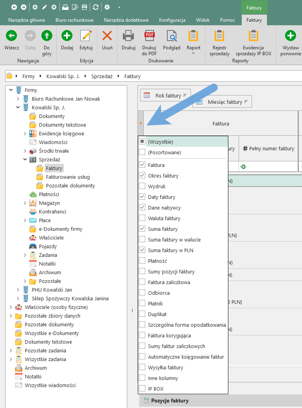Viewport: 302px width, 408px height.
Task: Click the Rok faktury grouping button
Action: coord(165,95)
